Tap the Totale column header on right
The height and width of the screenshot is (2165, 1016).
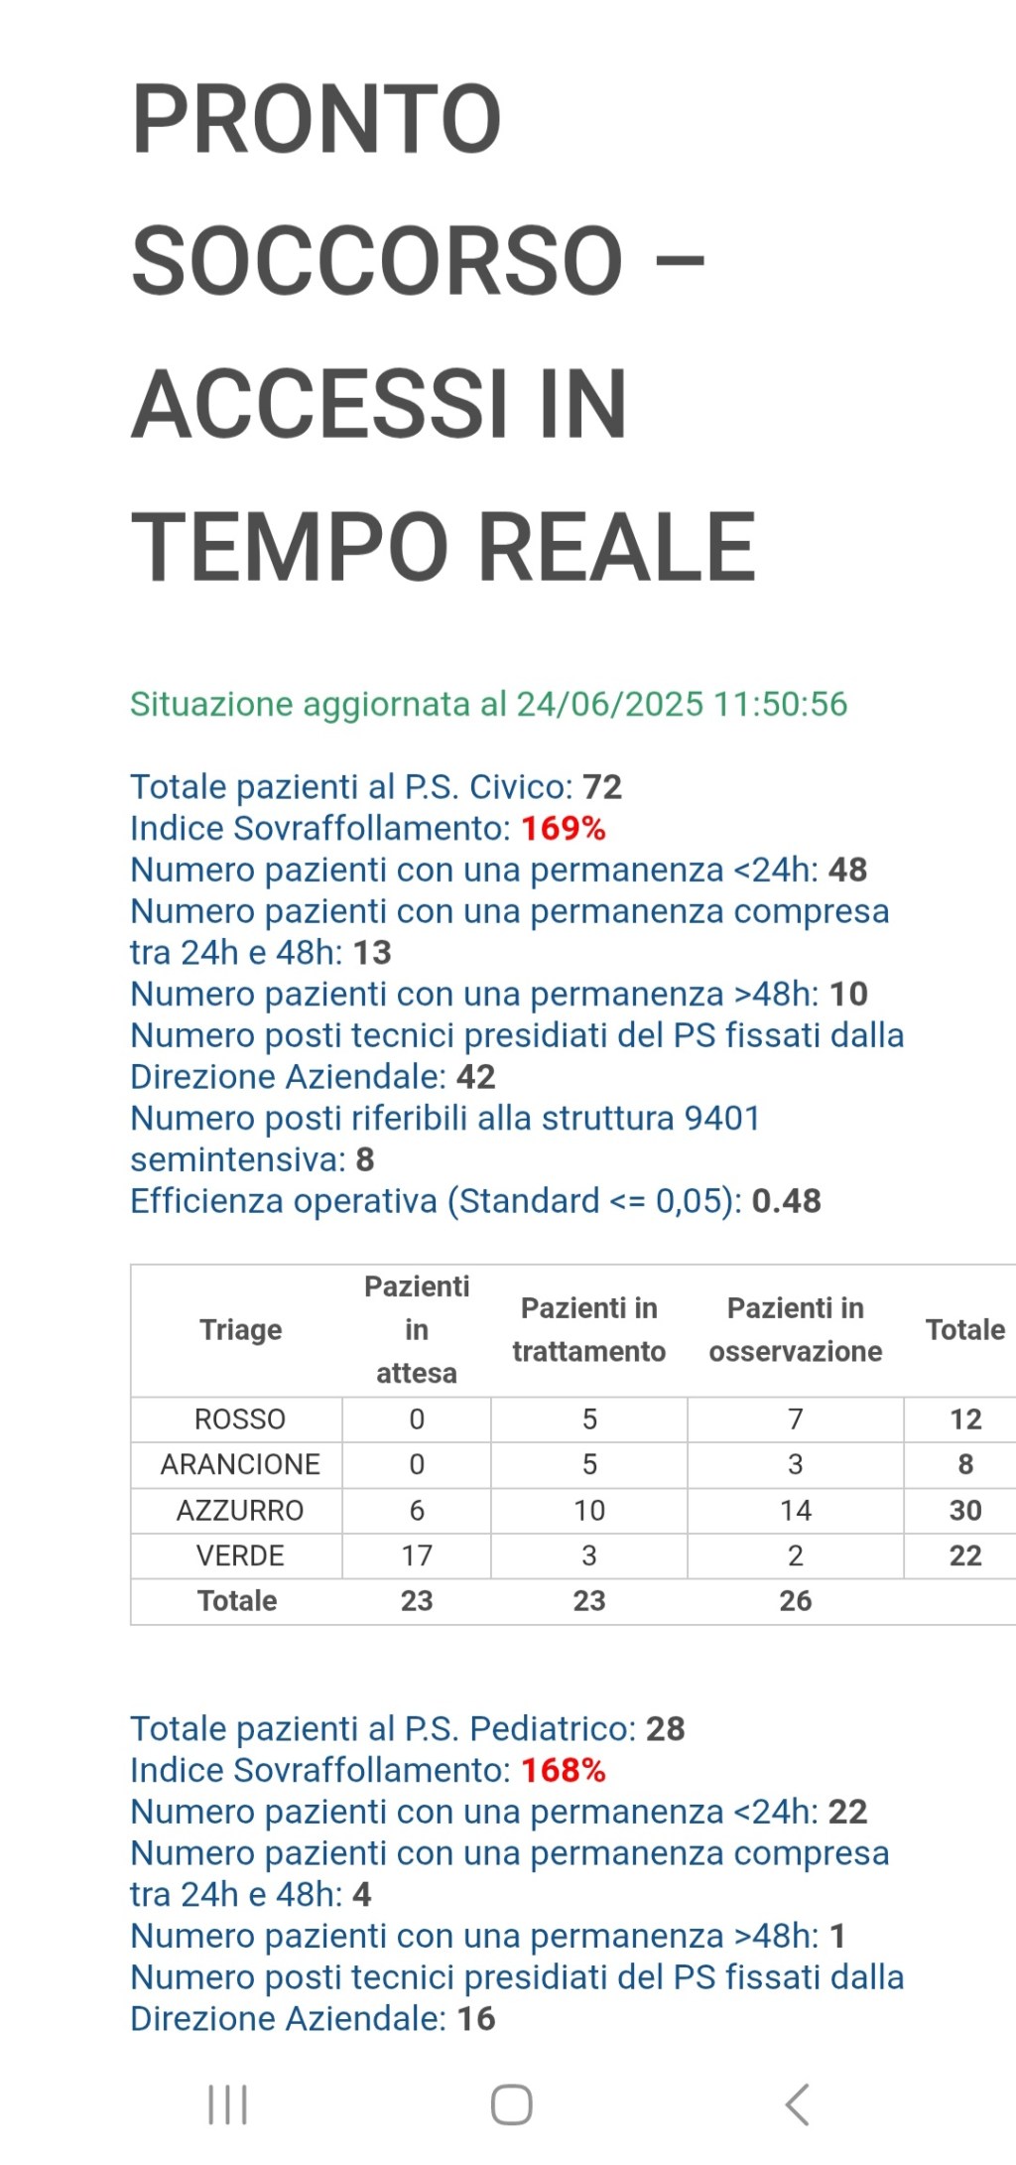pos(964,1329)
